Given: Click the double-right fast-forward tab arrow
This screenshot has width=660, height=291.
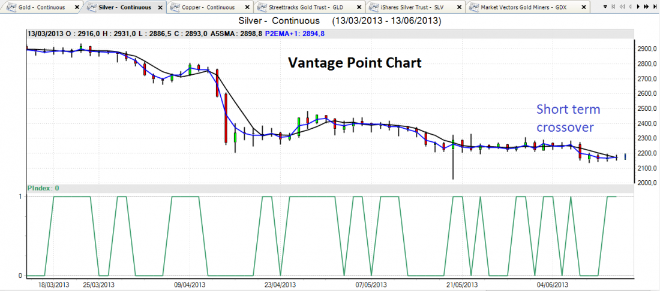Looking at the screenshot, I should 644,7.
